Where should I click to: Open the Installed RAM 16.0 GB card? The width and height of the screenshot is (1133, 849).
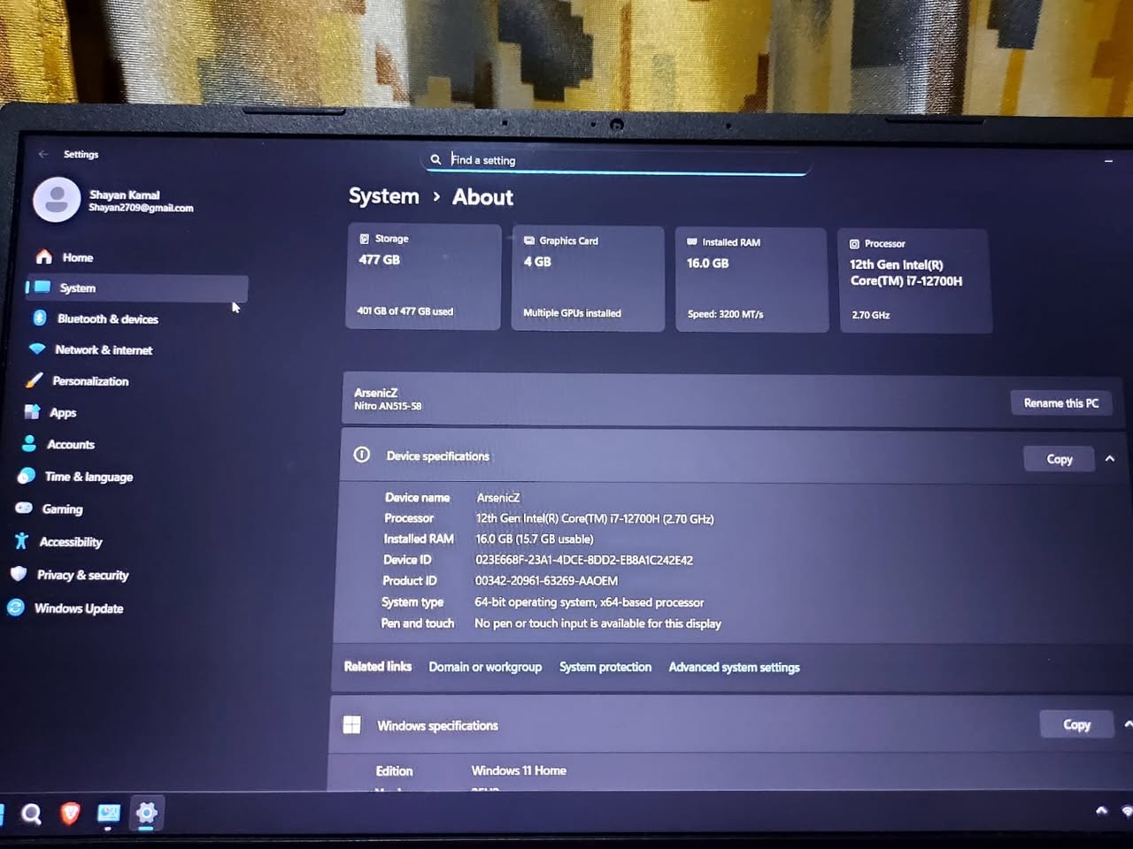(751, 279)
